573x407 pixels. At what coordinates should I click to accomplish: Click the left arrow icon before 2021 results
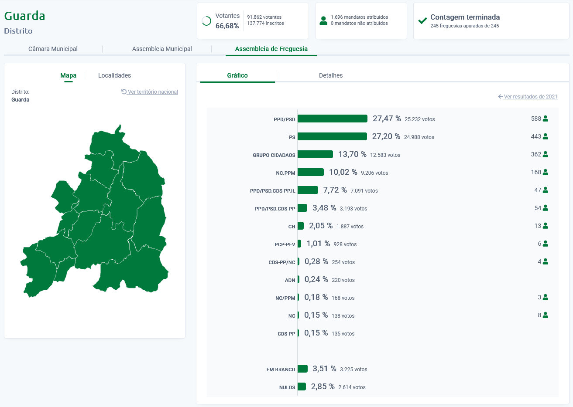(x=500, y=97)
